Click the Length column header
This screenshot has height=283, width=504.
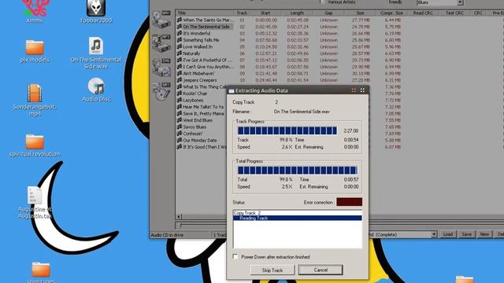point(297,13)
